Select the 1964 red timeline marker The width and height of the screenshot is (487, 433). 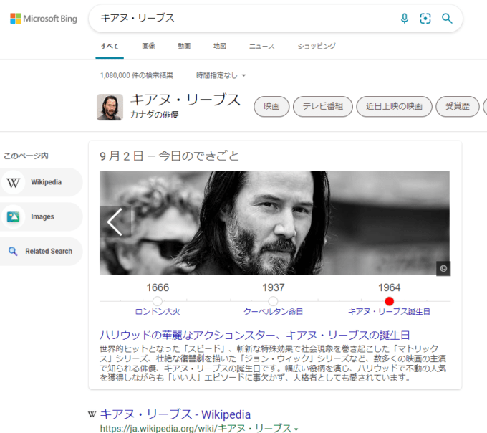point(389,301)
